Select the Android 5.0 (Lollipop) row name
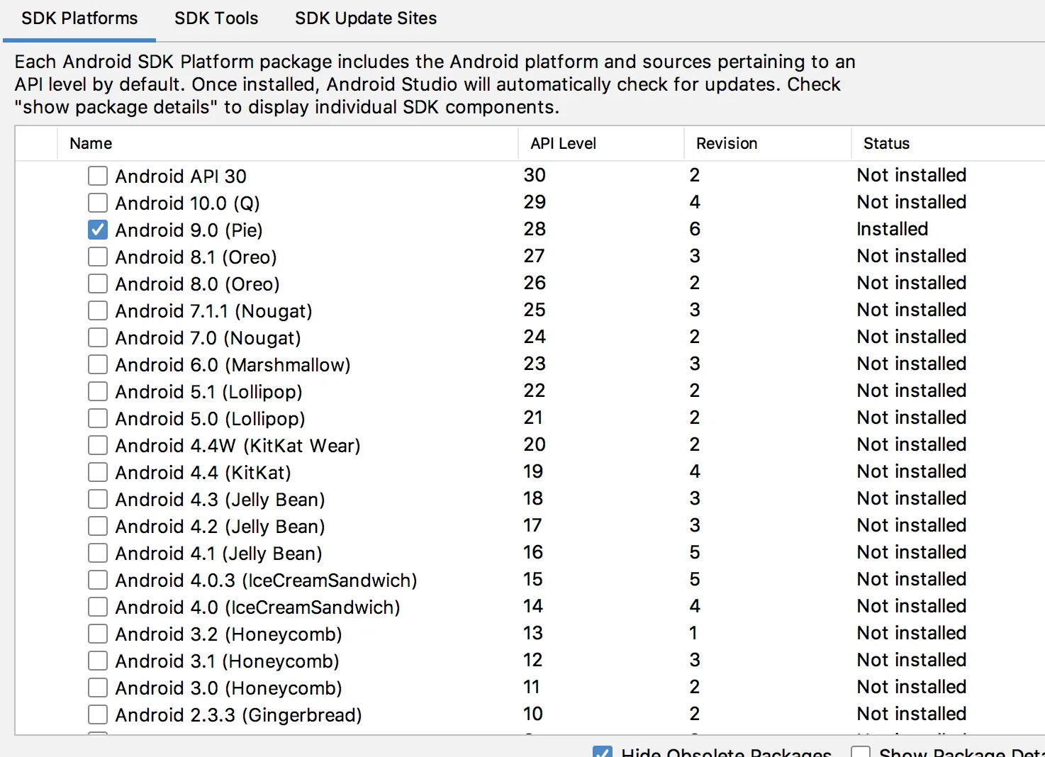Image resolution: width=1045 pixels, height=757 pixels. [210, 419]
